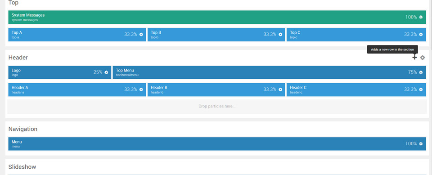Select the Top C particle block

pyautogui.click(x=356, y=35)
